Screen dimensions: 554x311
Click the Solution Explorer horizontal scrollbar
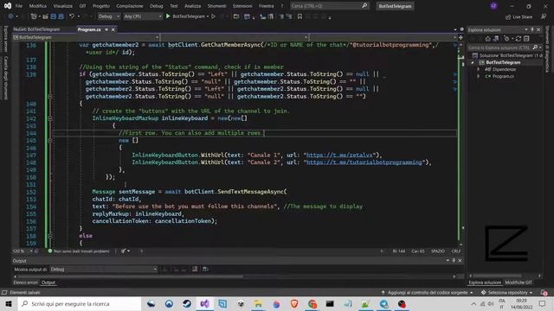pos(497,276)
